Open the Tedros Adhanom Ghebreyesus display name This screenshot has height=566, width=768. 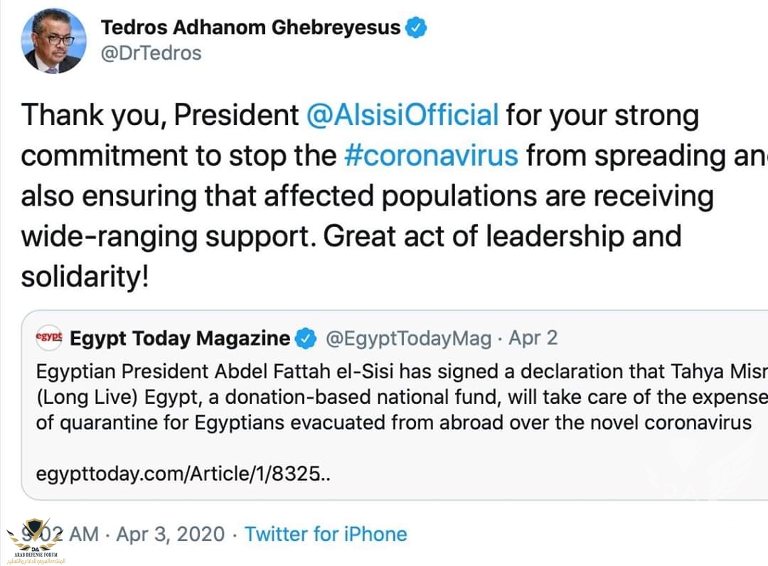coord(250,28)
